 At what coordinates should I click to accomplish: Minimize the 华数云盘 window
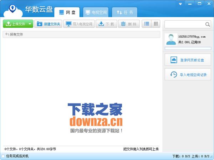[190, 4]
